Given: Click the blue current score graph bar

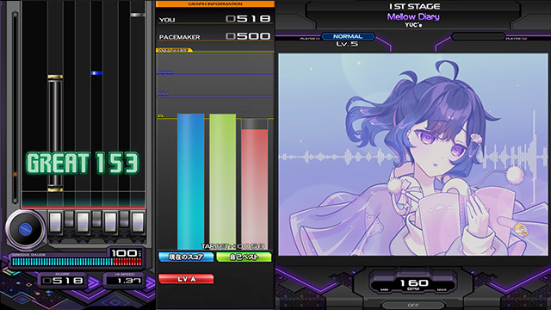Looking at the screenshot, I should [x=190, y=182].
